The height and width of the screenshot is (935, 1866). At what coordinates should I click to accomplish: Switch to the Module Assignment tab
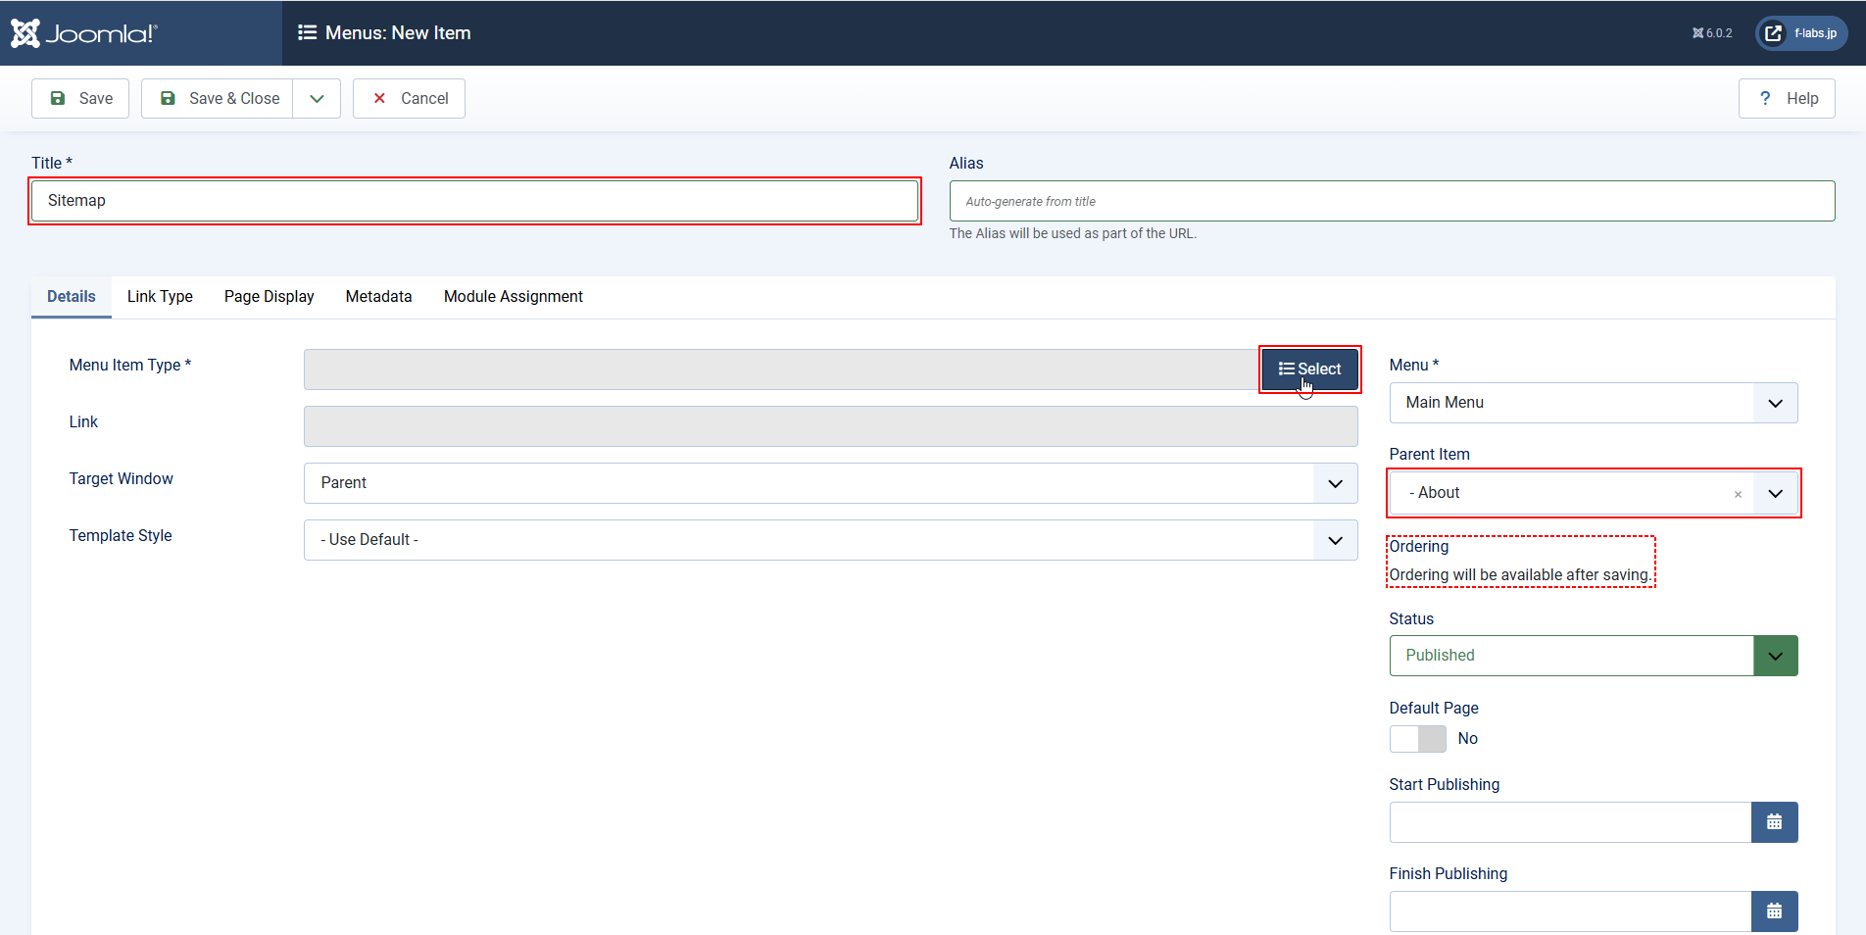pos(513,297)
